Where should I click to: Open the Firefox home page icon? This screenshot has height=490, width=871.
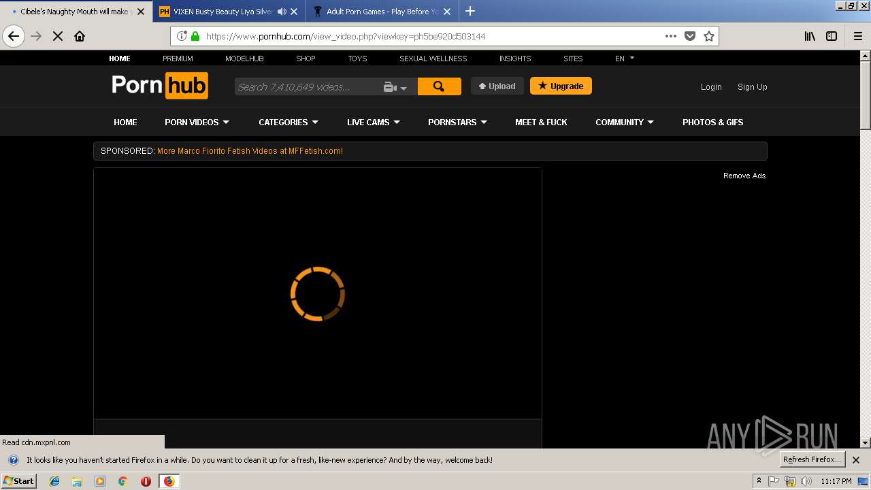(80, 36)
